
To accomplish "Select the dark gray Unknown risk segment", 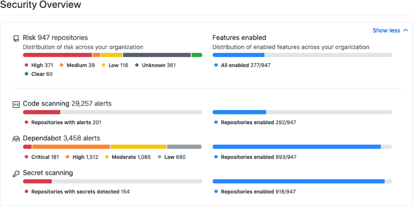I will point(157,55).
